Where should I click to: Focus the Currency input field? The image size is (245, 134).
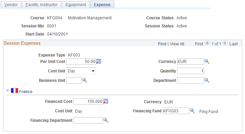click(191, 61)
